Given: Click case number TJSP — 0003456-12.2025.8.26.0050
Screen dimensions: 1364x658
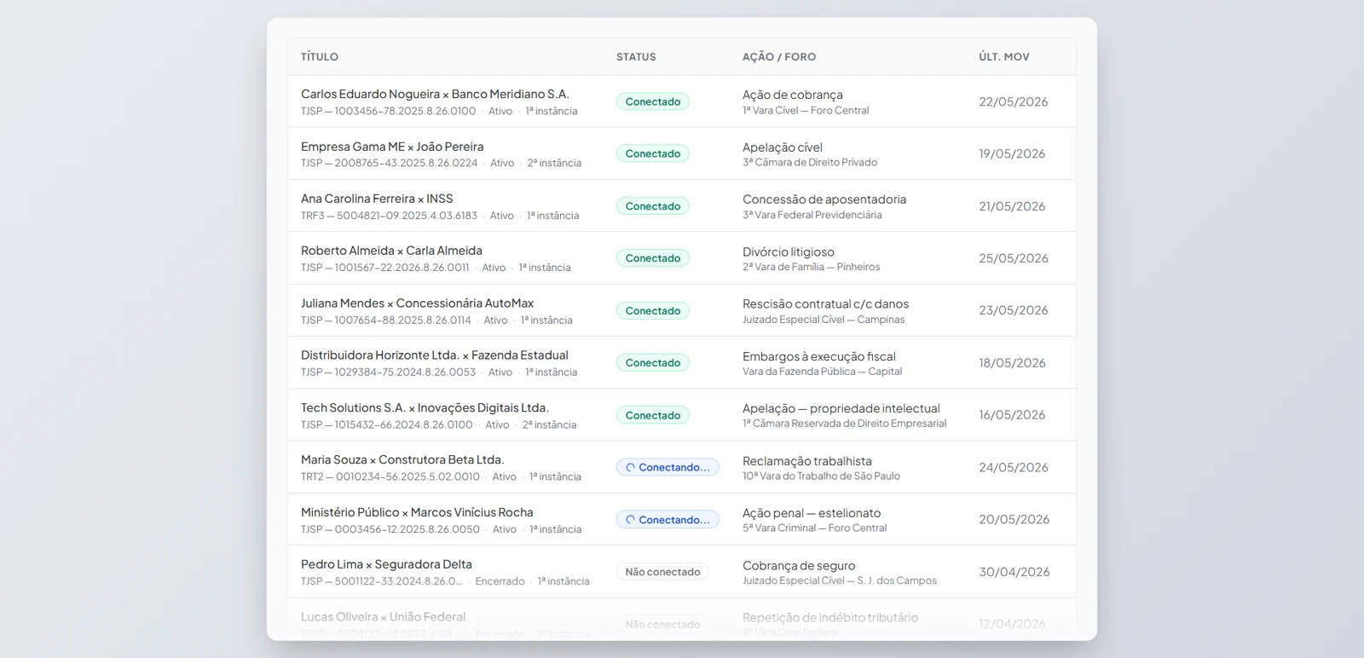Looking at the screenshot, I should pyautogui.click(x=390, y=529).
